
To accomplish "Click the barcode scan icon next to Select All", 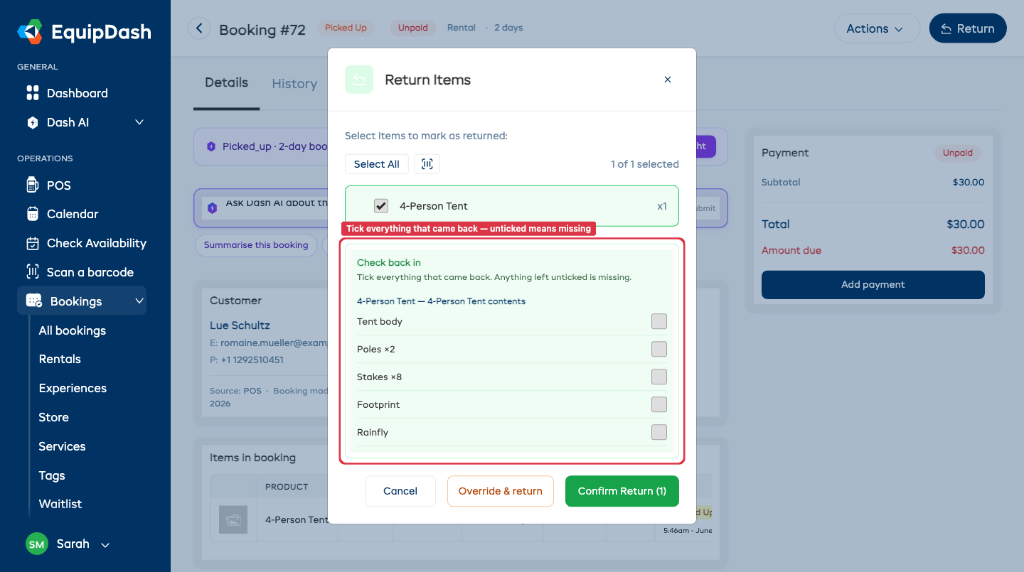I will (x=427, y=164).
